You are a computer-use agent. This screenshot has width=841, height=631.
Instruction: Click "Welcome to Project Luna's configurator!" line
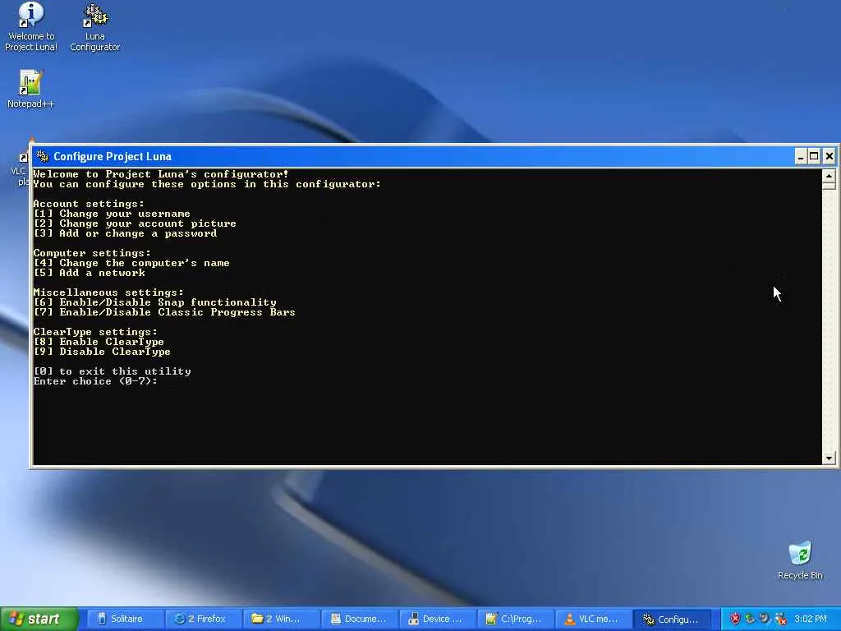161,174
